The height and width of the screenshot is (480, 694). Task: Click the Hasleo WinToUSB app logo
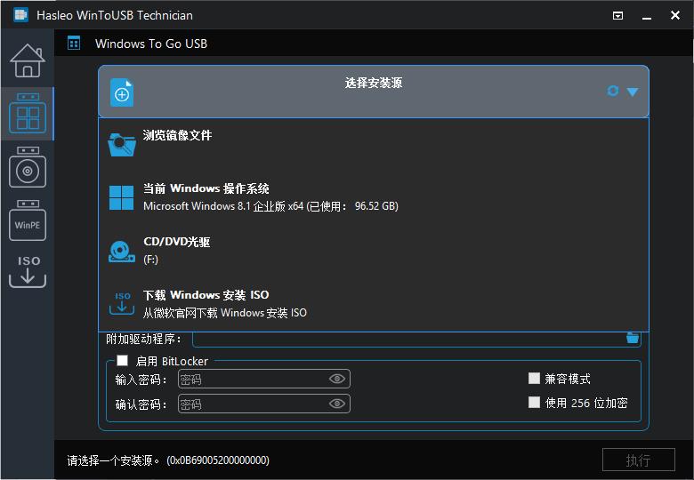click(x=20, y=14)
